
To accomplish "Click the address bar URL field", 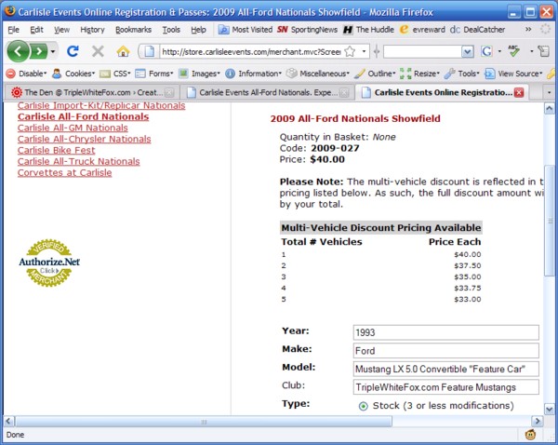I will (251, 52).
